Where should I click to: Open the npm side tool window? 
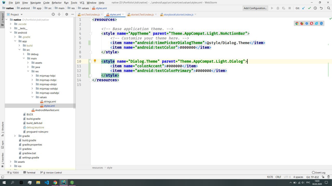coord(3,145)
